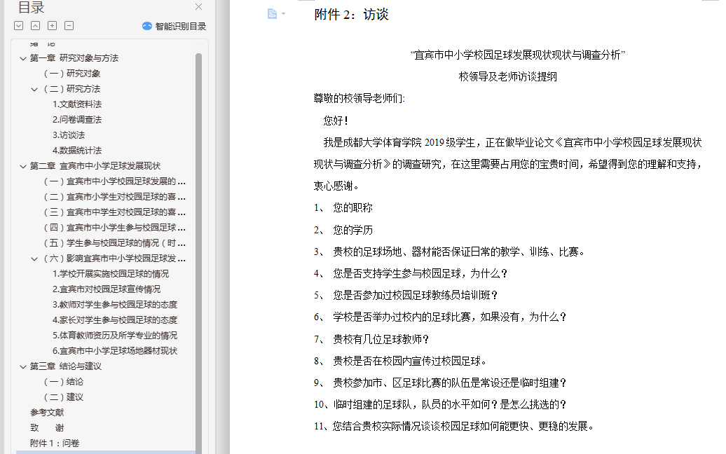The width and height of the screenshot is (726, 454).
Task: Collapse 第二章 宜宾市中小学足球发展现状 chevron
Action: [x=22, y=166]
